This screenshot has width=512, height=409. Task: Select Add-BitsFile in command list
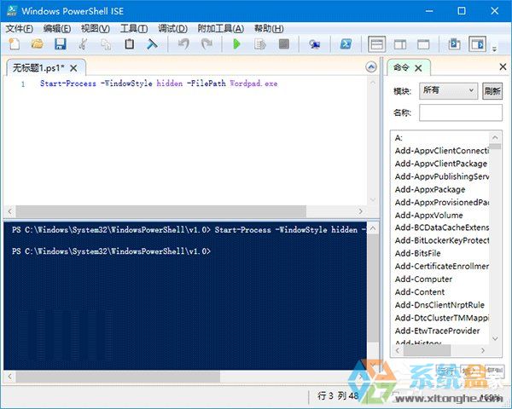(x=417, y=253)
